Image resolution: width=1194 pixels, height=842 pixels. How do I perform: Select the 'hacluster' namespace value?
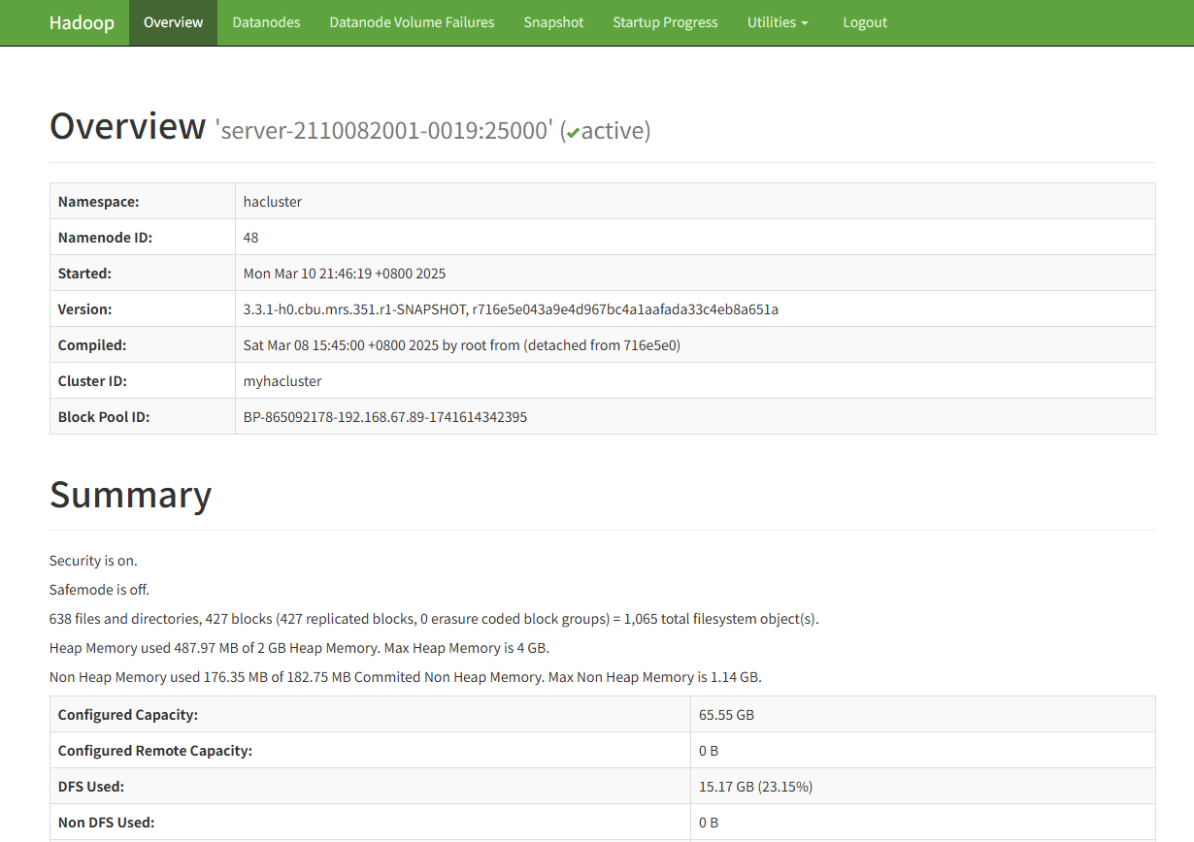pyautogui.click(x=273, y=202)
